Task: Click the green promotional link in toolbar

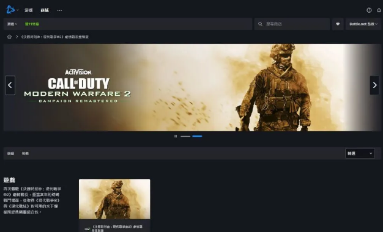Action: pos(32,24)
